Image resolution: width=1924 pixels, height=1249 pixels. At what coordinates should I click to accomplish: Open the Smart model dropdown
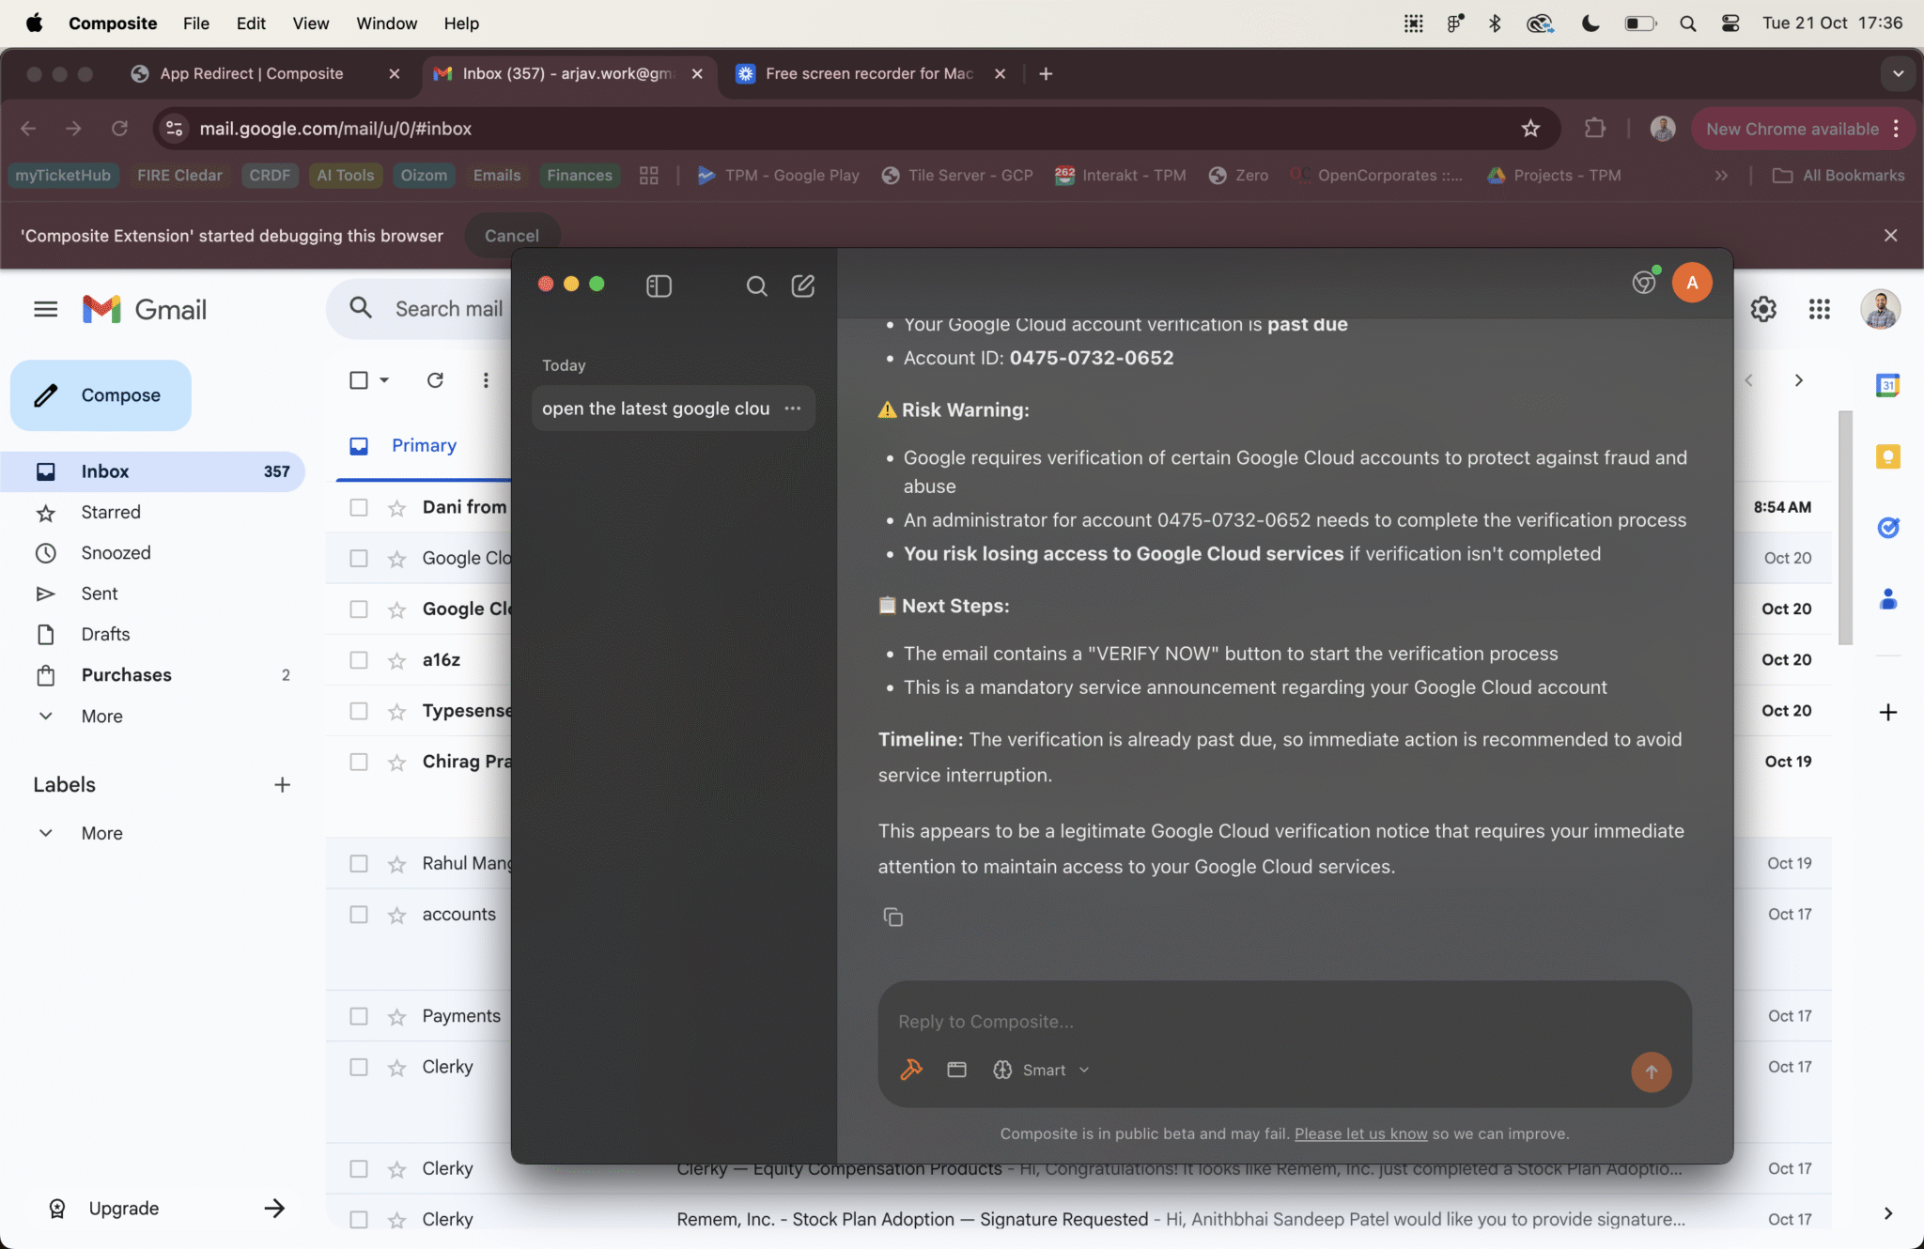point(1043,1070)
